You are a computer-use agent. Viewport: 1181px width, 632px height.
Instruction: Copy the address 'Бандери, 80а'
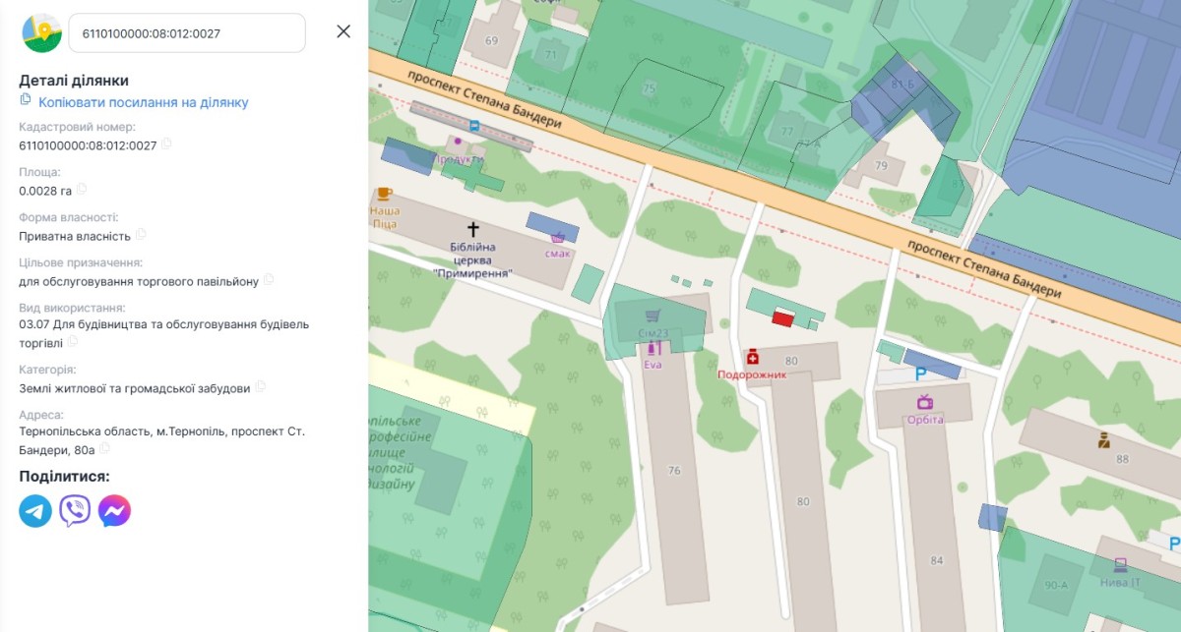pos(104,449)
